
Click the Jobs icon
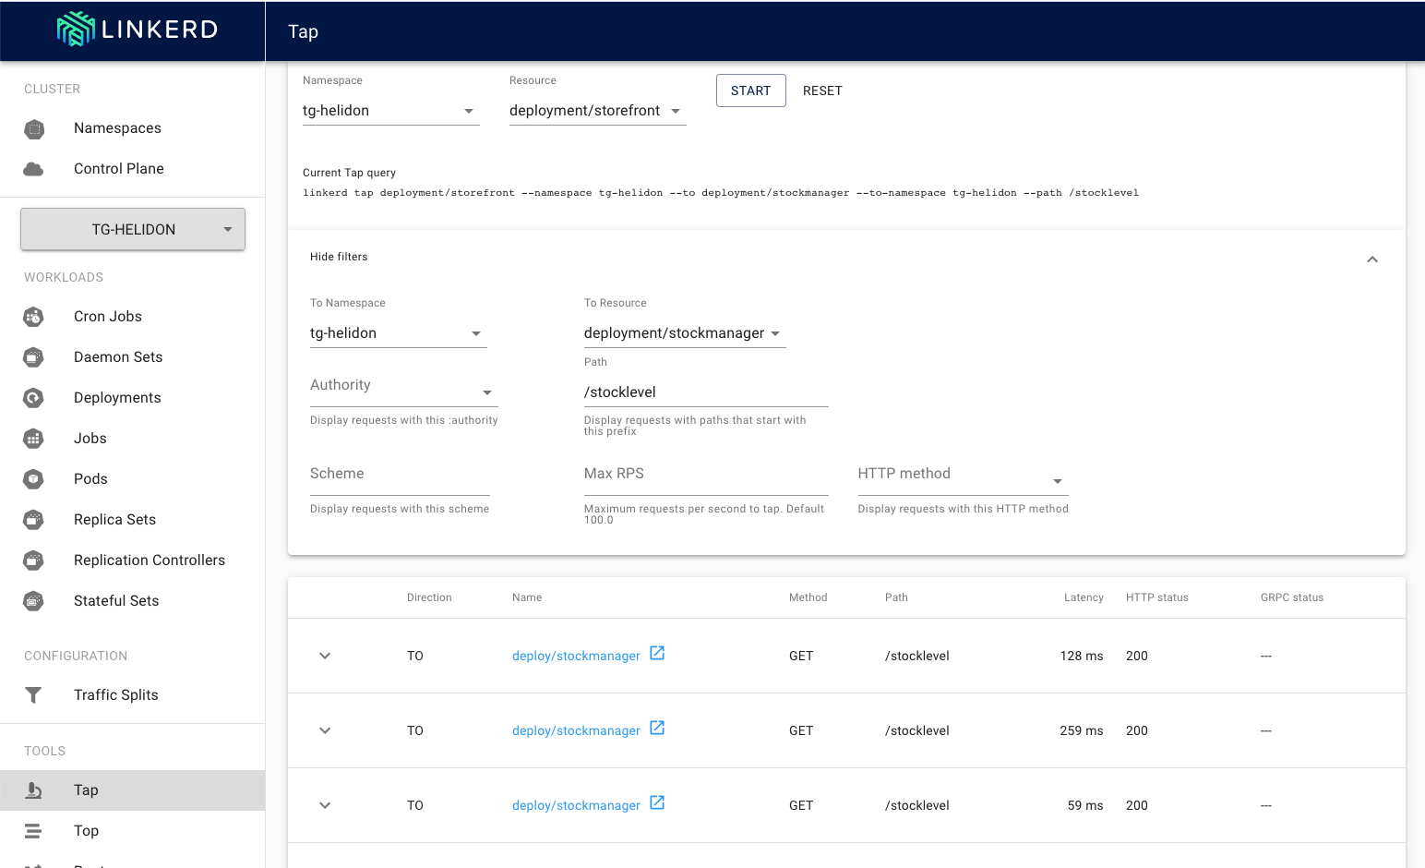[x=34, y=439]
